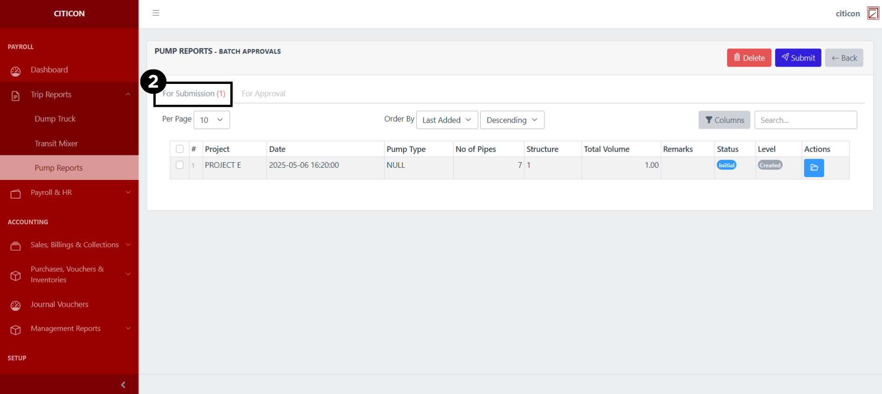Screen dimensions: 882x394
Task: Open the Descending sort direction dropdown
Action: tap(512, 120)
